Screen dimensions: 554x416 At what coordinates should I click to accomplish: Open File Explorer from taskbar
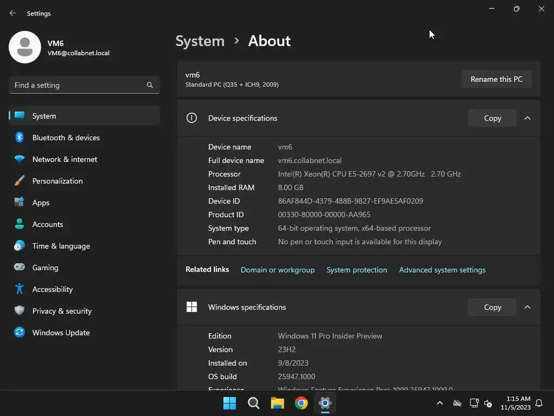(278, 403)
